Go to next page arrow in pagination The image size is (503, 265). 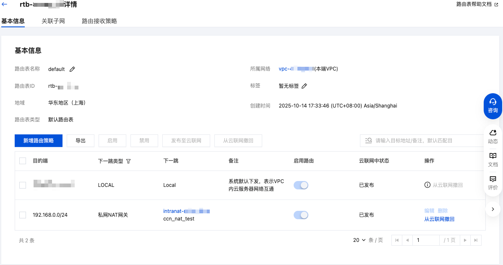coord(465,240)
